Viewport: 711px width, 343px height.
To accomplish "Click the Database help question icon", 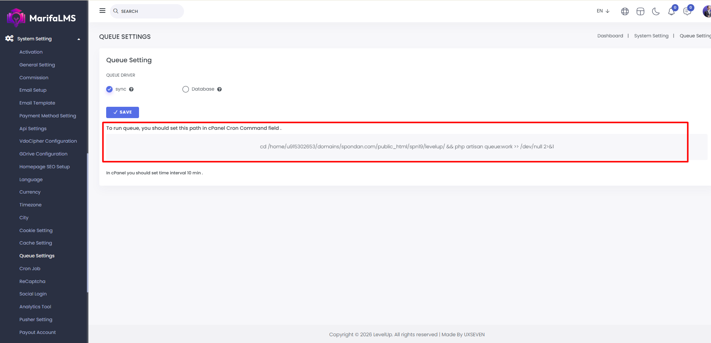I will coord(219,89).
